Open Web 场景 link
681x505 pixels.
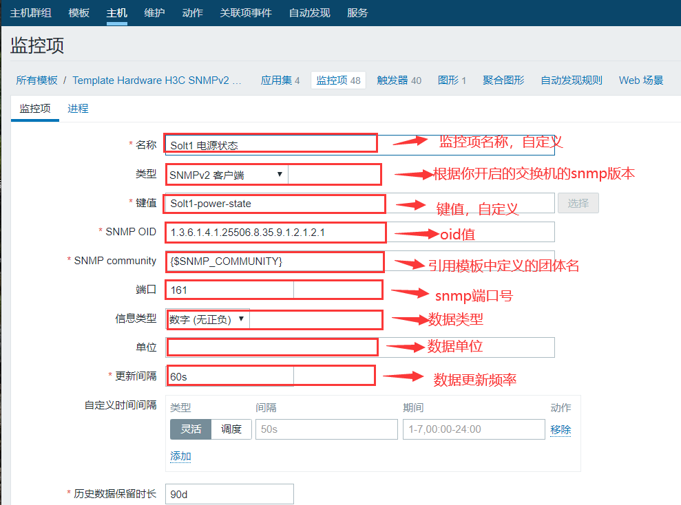(x=641, y=80)
